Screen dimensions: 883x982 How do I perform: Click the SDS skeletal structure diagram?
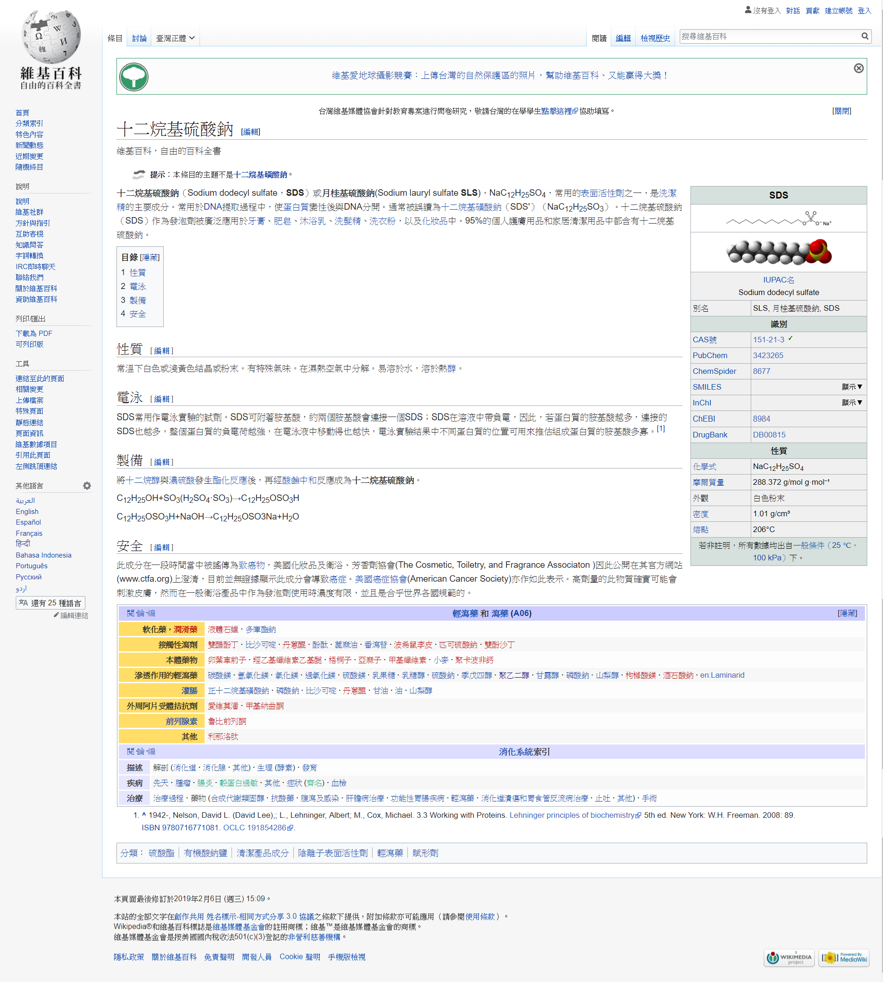[778, 218]
